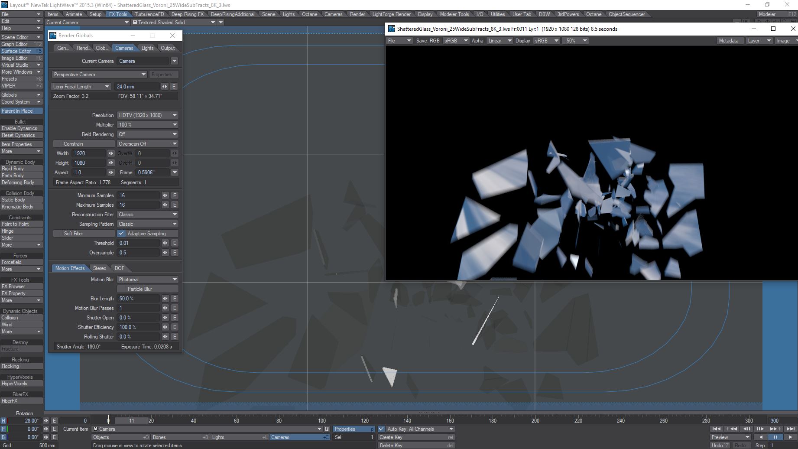798x449 pixels.
Task: Click the envelope E button for Blur Length
Action: (x=175, y=299)
